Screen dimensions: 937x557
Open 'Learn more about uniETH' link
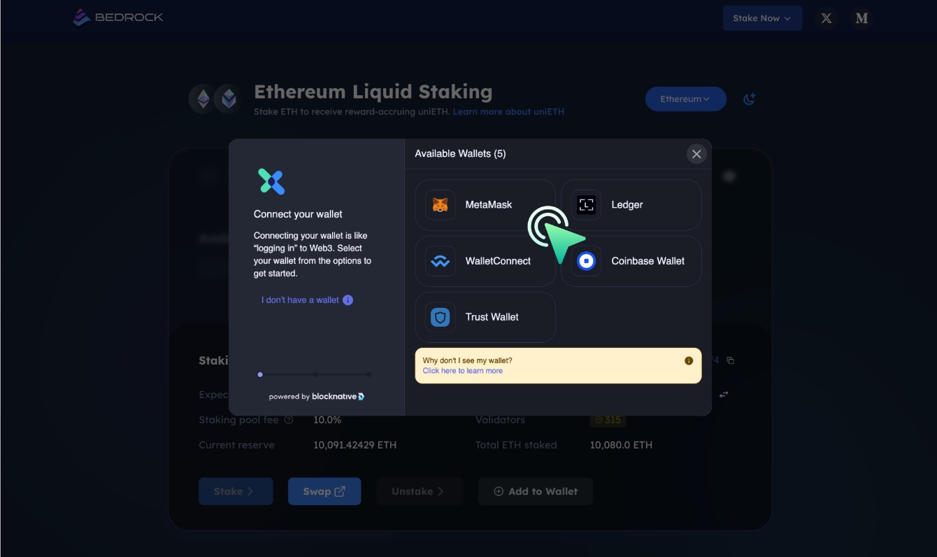coord(508,112)
